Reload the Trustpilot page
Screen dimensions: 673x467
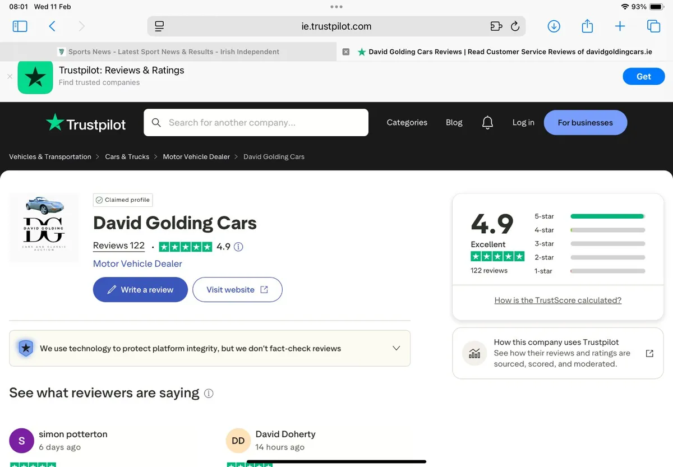pos(515,26)
